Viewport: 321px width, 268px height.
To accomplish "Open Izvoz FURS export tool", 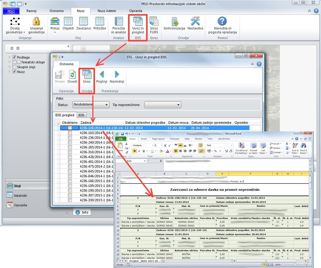I will [154, 25].
